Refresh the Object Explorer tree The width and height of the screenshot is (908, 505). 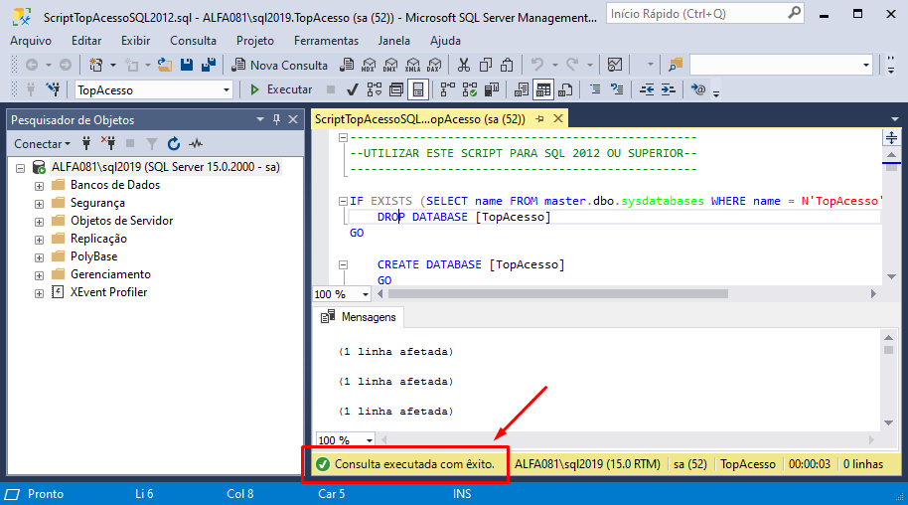174,144
